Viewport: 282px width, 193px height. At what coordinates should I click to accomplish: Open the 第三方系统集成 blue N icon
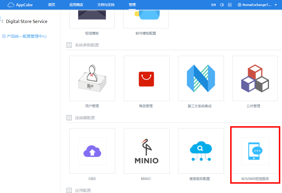pos(201,78)
